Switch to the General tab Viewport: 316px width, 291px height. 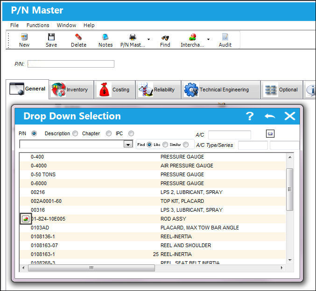coord(28,89)
